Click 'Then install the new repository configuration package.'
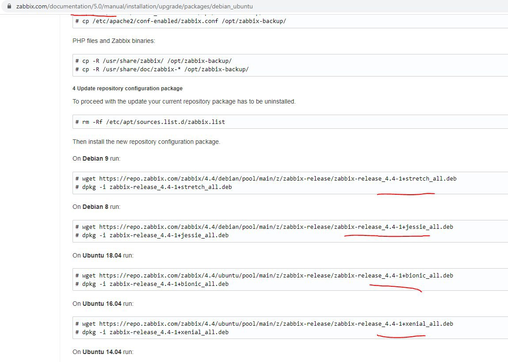This screenshot has height=362, width=508. point(146,142)
